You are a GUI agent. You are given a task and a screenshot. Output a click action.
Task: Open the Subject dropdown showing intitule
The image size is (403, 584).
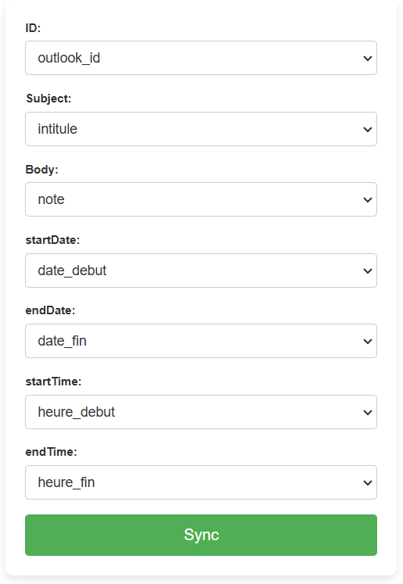201,129
